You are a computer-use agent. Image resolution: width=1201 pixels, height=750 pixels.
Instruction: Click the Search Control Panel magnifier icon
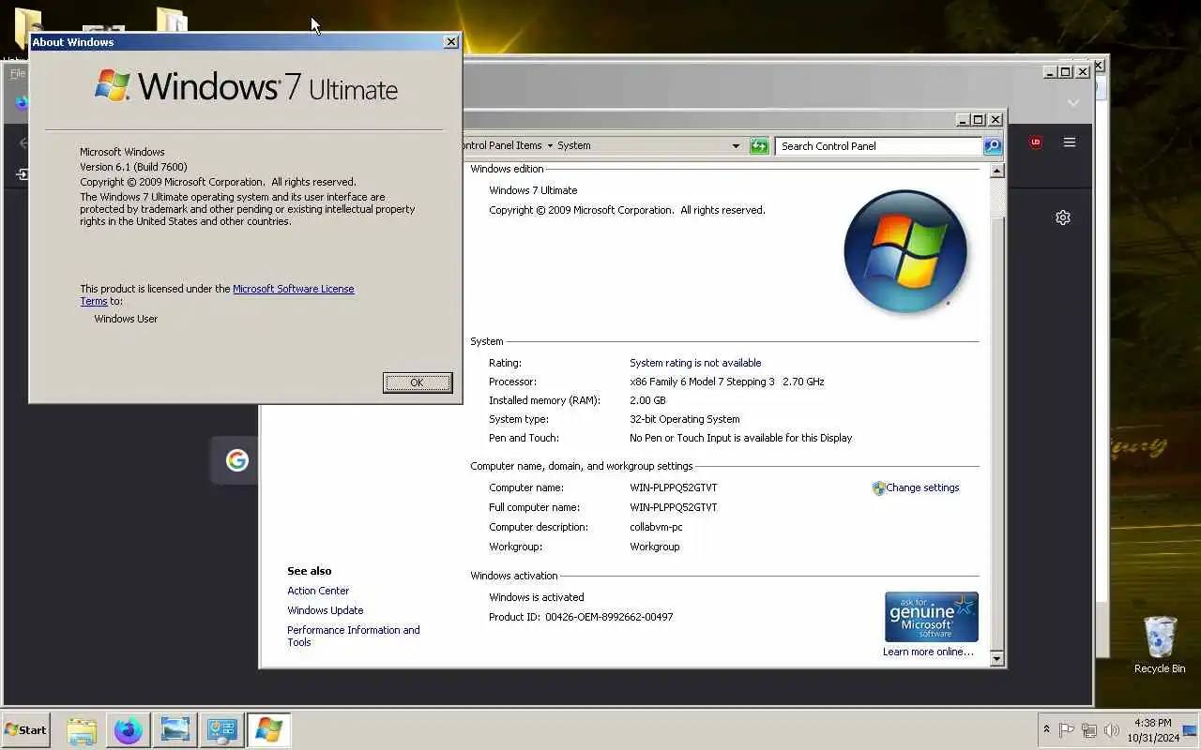tap(993, 146)
